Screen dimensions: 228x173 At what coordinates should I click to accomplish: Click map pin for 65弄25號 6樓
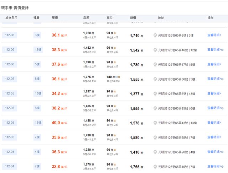[x=155, y=108]
